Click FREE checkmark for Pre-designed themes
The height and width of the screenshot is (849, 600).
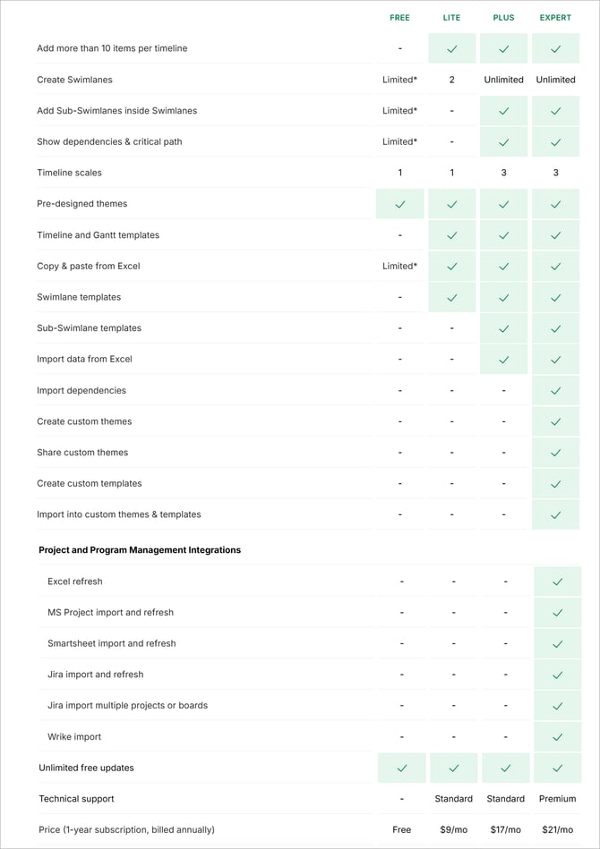tap(400, 204)
